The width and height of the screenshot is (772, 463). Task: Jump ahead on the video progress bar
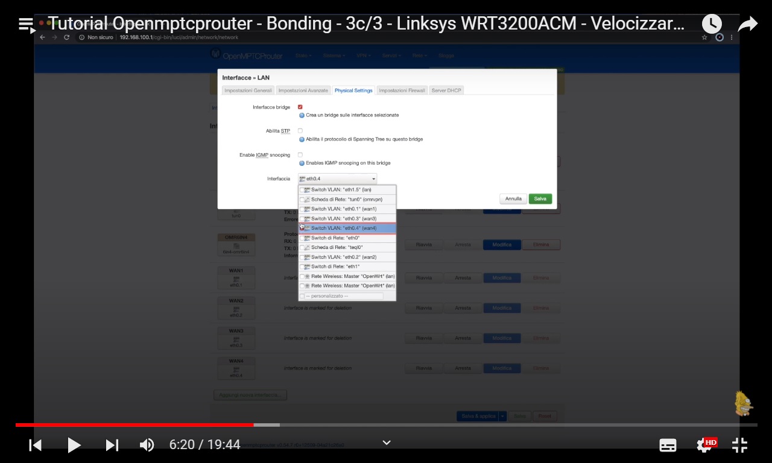(x=482, y=425)
